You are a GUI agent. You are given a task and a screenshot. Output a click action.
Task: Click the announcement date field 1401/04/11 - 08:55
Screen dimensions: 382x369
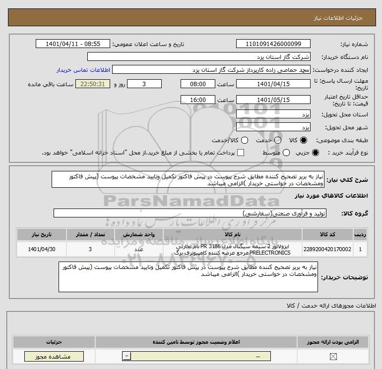[x=73, y=44]
